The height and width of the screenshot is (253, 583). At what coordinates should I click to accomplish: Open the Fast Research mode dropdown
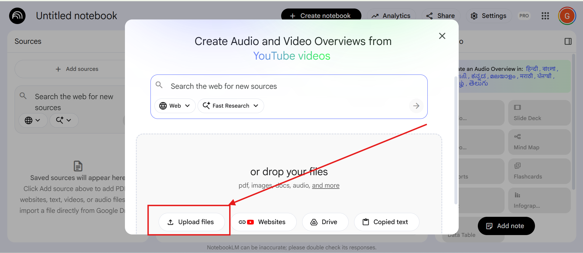[231, 106]
